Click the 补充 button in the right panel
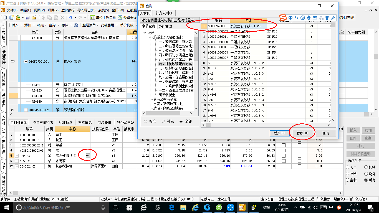This screenshot has height=213, width=379. [360, 146]
